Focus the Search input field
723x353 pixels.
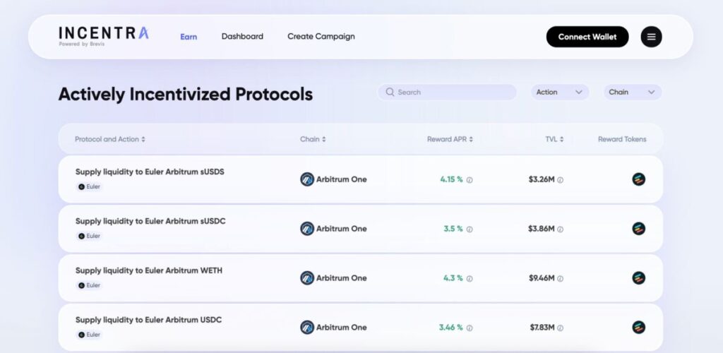point(452,92)
